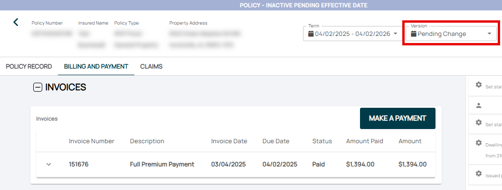Viewport: 502px width, 190px height.
Task: Open the Version dropdown arrow
Action: pos(489,34)
